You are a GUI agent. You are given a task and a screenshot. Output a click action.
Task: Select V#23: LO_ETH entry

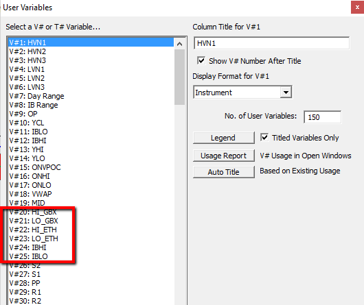(x=91, y=239)
